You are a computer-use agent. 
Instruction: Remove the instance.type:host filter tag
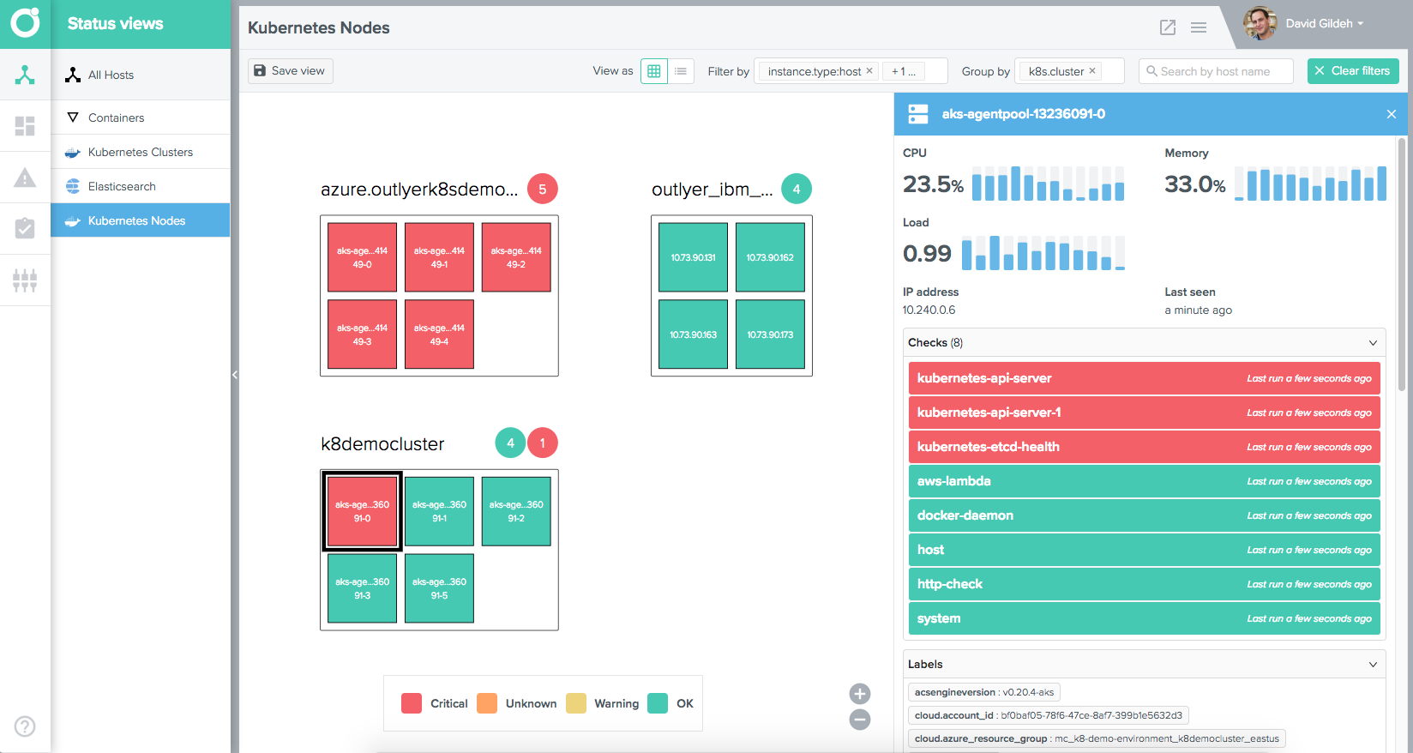tap(869, 71)
